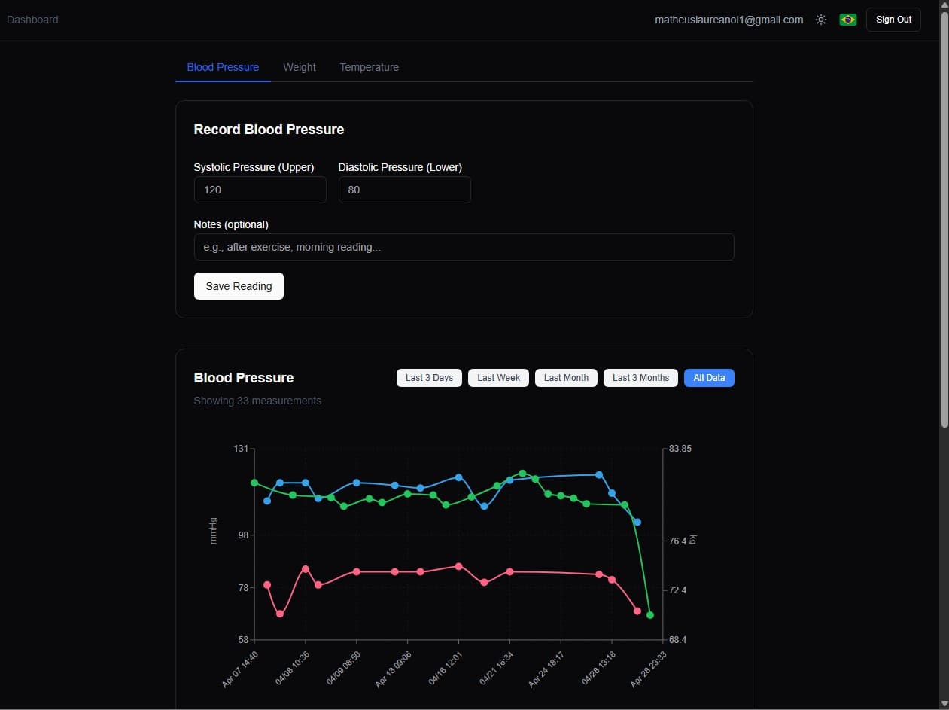This screenshot has height=710, width=949.
Task: Click the first red diastolic data point
Action: 267,585
